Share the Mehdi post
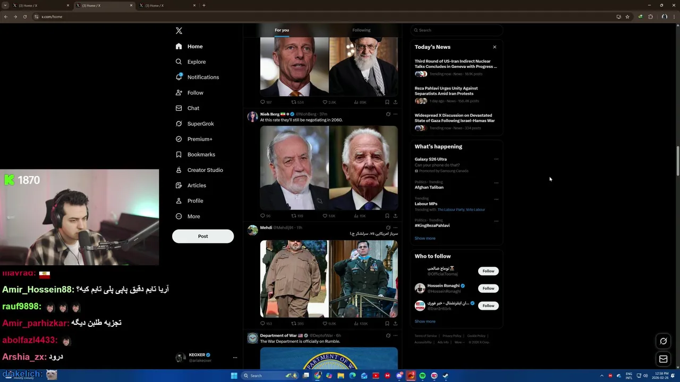The image size is (680, 382). [395, 323]
